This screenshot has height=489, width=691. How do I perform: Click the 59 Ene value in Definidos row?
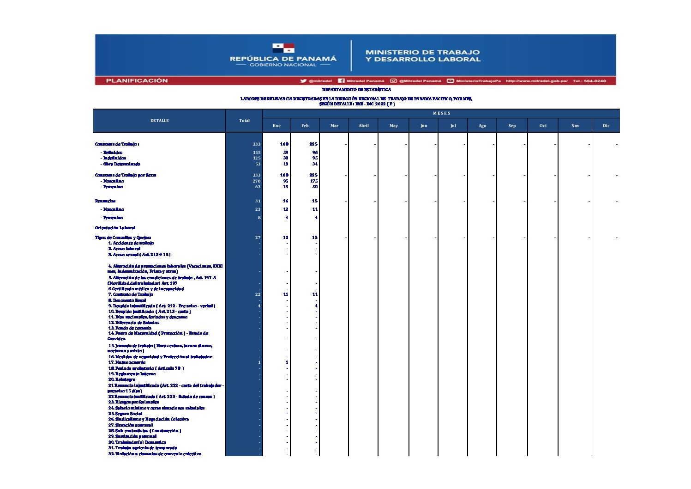(x=286, y=153)
